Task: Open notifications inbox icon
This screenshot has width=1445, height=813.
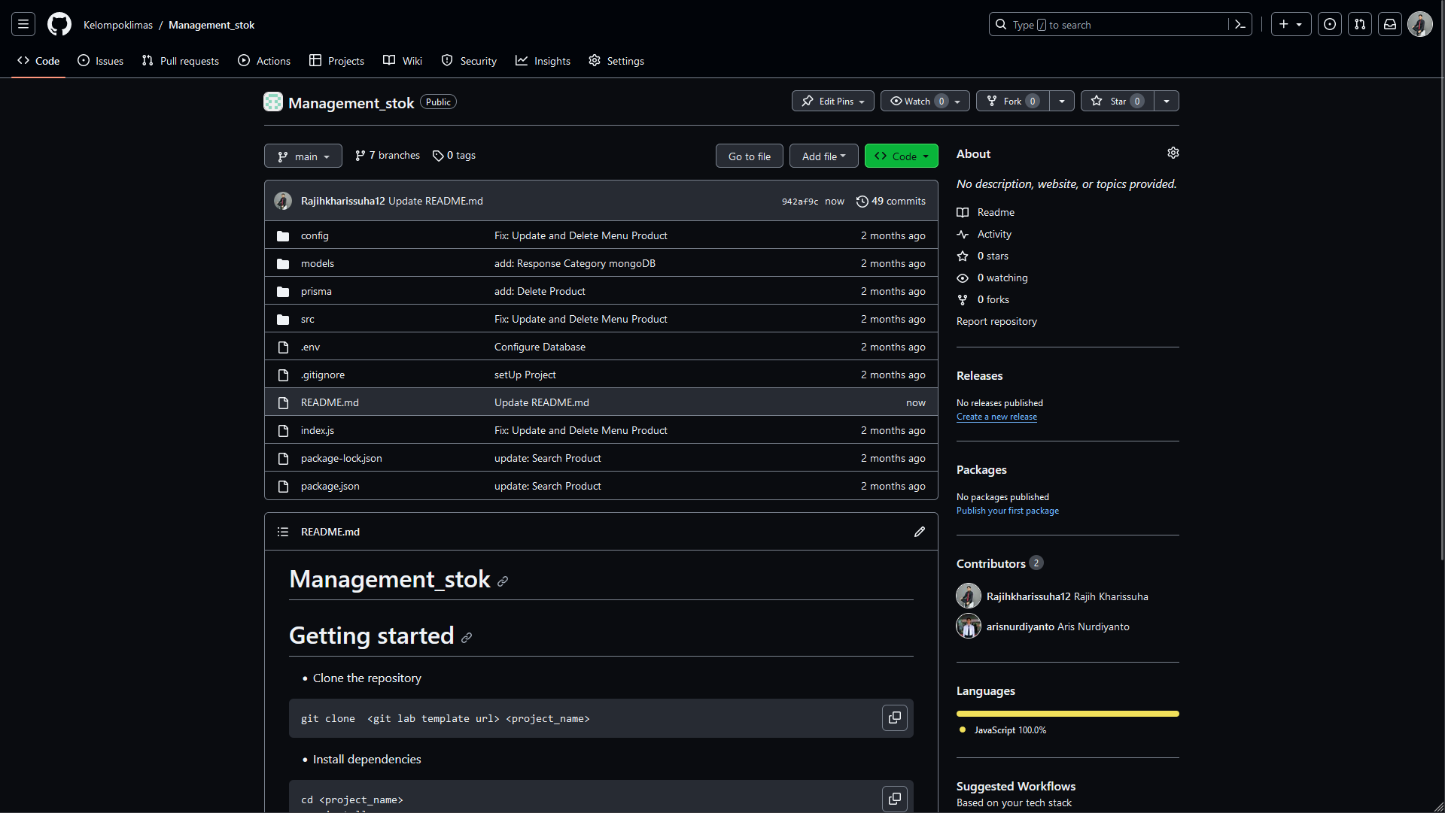Action: [x=1390, y=25]
